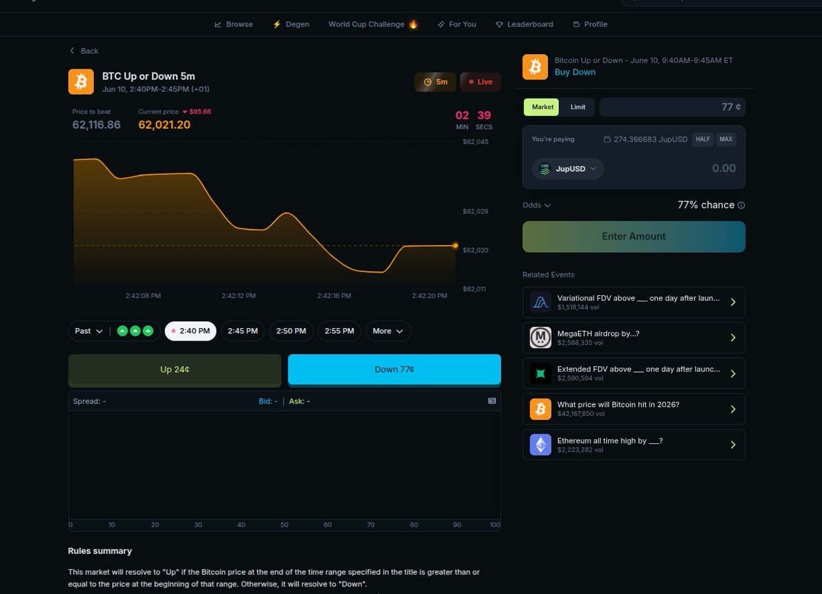Choose the Up 24¢ outcome
The height and width of the screenshot is (594, 822).
coord(175,369)
